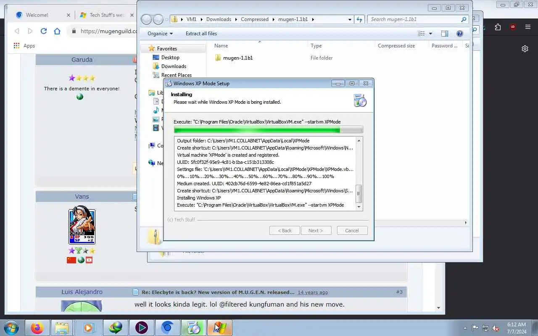
Task: Go back in Explorer window
Action: [146, 19]
